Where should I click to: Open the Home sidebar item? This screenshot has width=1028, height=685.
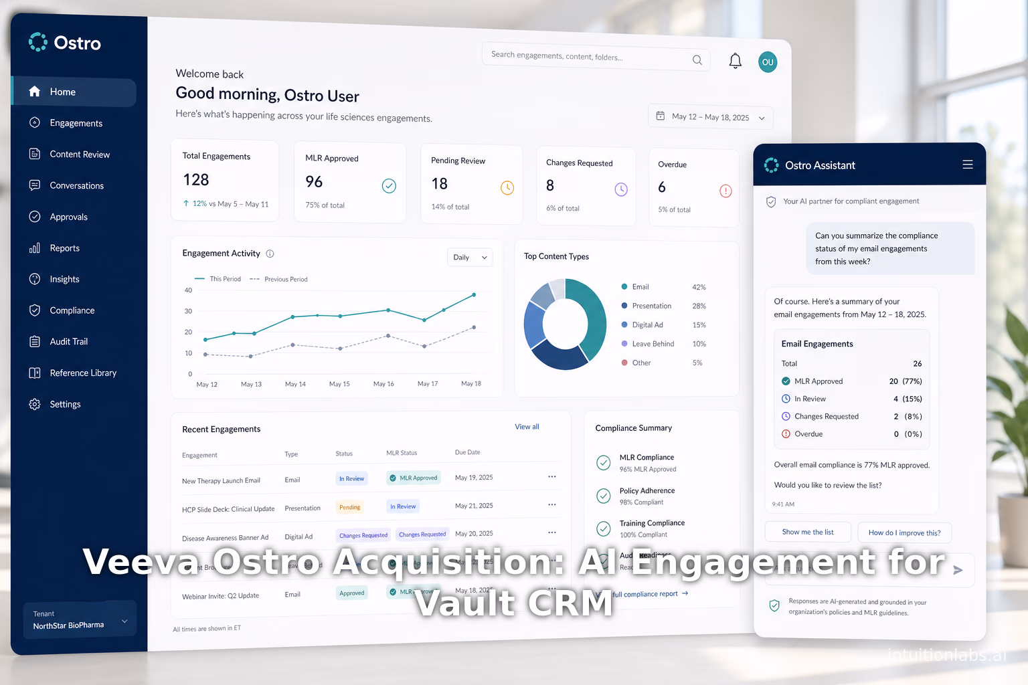(x=74, y=92)
